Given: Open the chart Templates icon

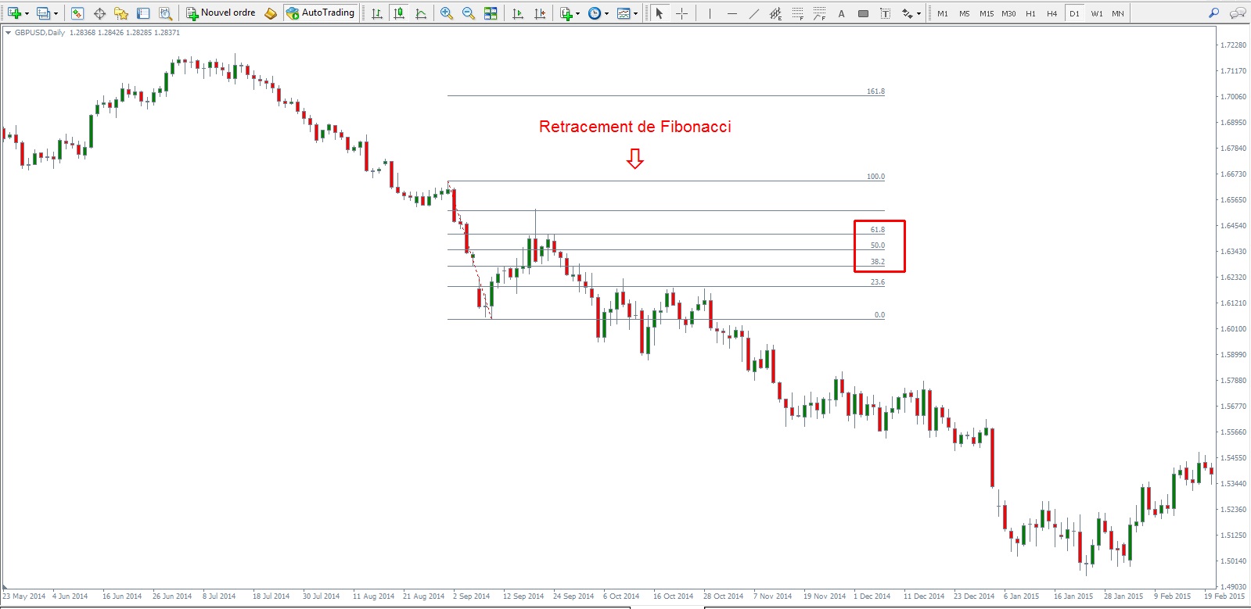Looking at the screenshot, I should pos(624,13).
